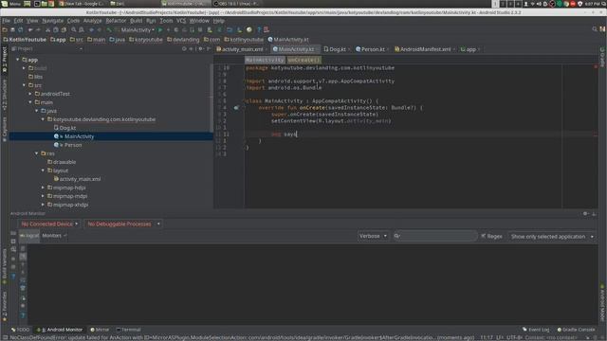Collapse the app node in project tree
607x341 pixels.
(18, 60)
